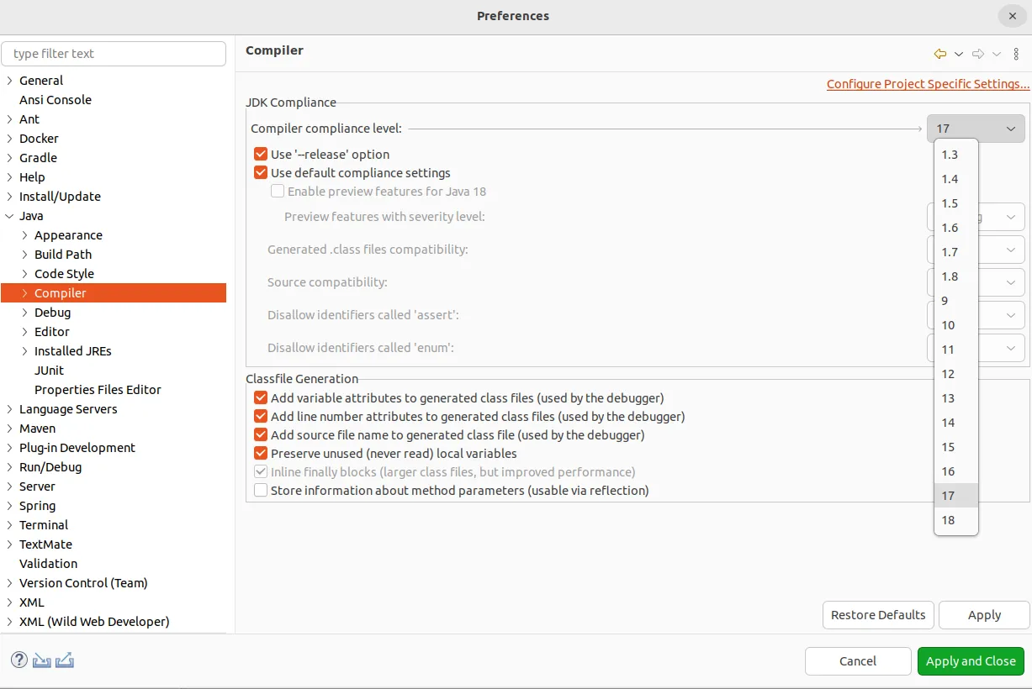
Task: Click the import preferences icon
Action: click(x=42, y=660)
